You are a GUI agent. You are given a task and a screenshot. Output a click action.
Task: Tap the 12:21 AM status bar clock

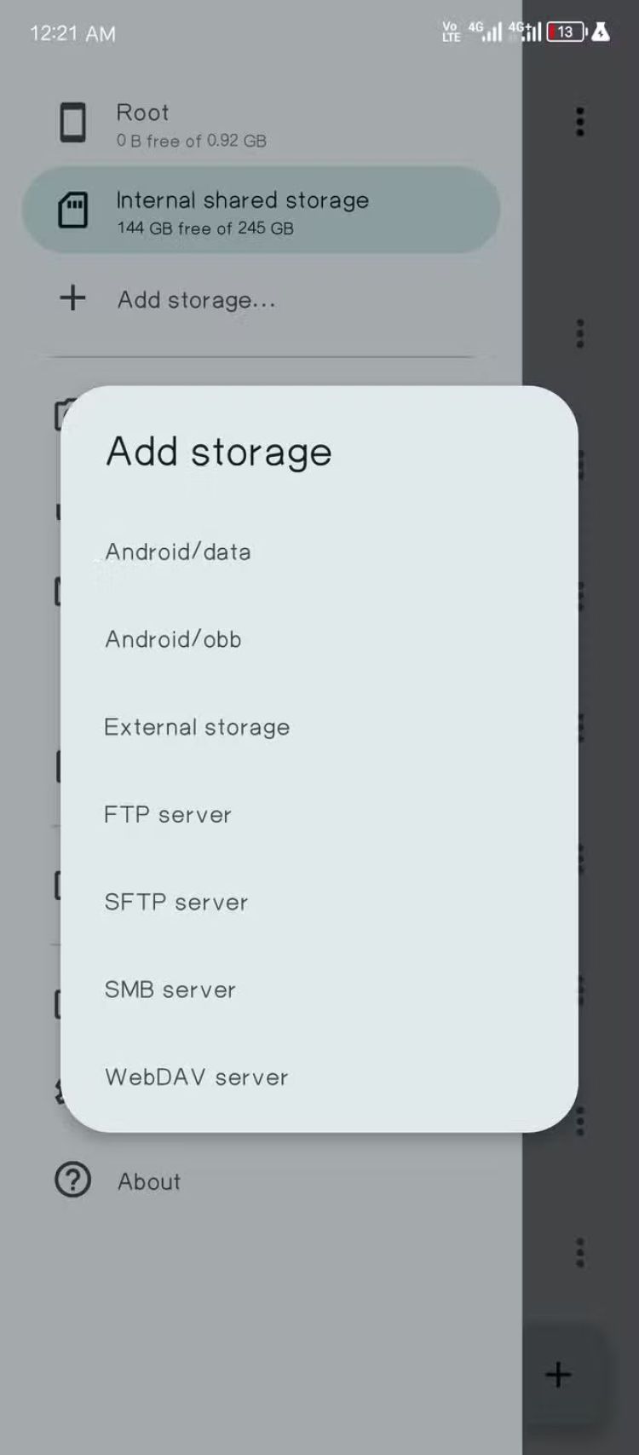coord(72,33)
